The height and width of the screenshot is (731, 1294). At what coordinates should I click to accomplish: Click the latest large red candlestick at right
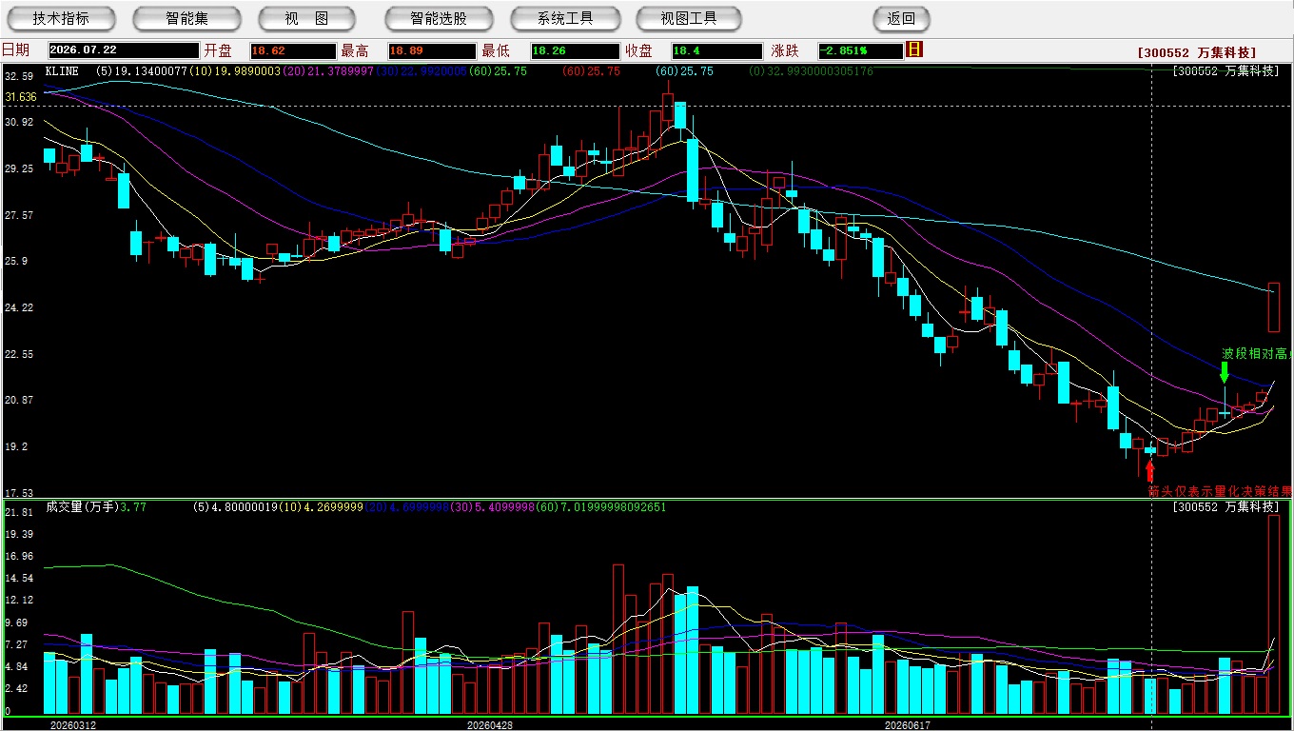pyautogui.click(x=1274, y=307)
